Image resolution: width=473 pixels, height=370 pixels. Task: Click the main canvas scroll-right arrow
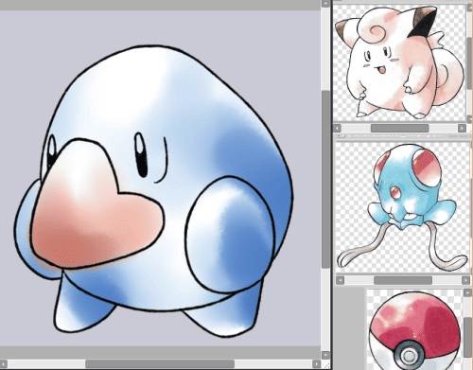click(x=317, y=364)
